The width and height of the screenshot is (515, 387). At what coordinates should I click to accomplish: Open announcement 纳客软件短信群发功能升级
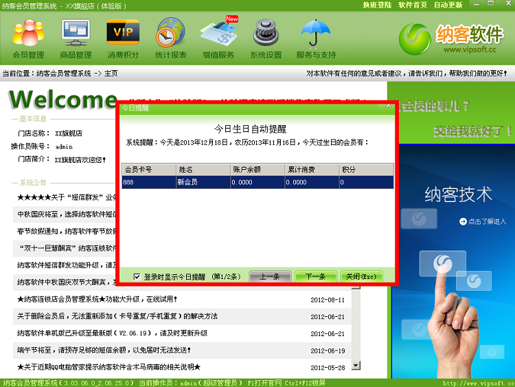point(67,265)
